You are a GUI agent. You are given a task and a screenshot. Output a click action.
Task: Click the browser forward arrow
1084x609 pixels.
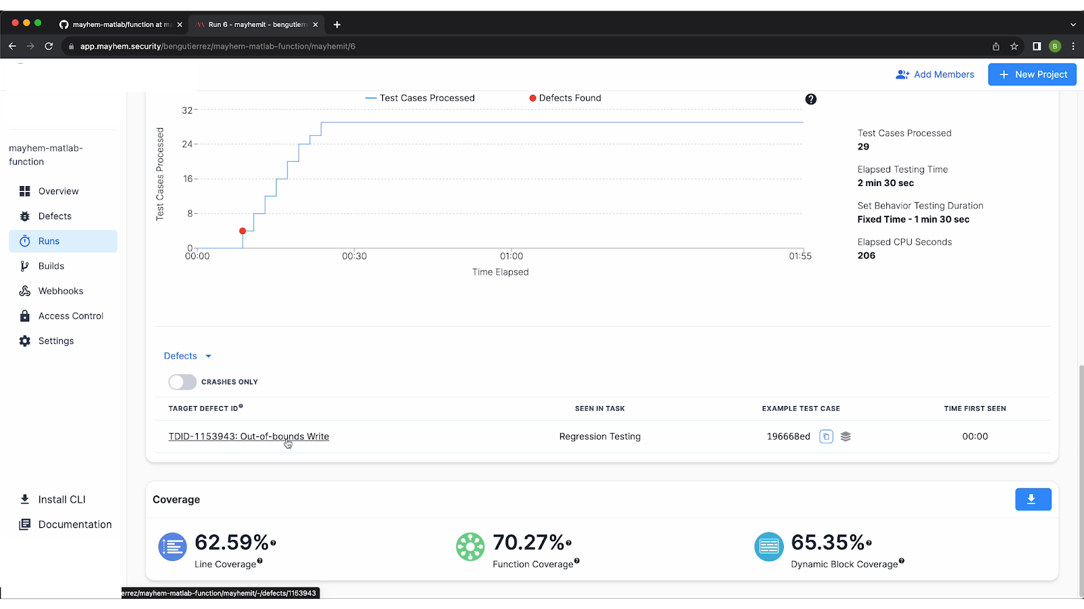pos(30,46)
